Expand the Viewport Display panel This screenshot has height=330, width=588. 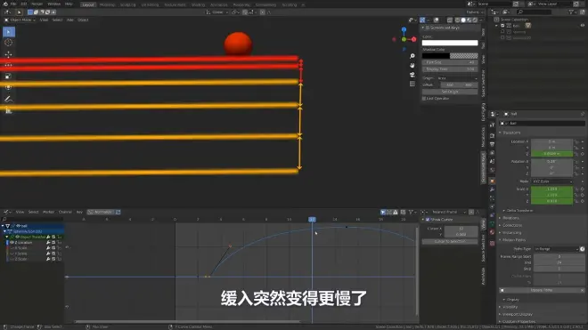click(517, 314)
